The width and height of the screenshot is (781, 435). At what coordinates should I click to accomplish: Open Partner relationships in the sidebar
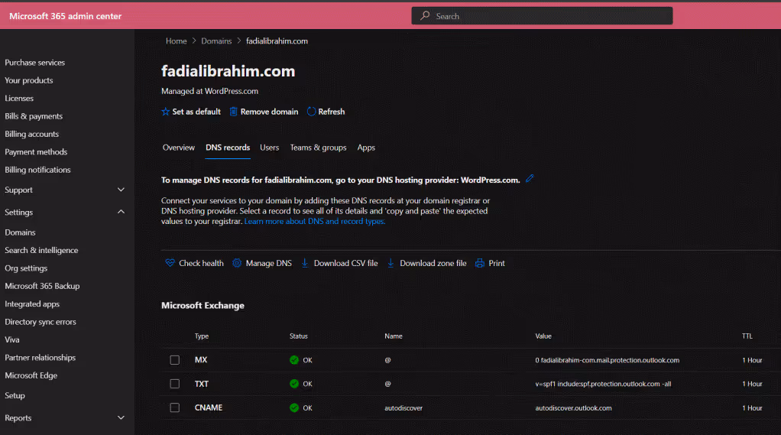(x=41, y=358)
